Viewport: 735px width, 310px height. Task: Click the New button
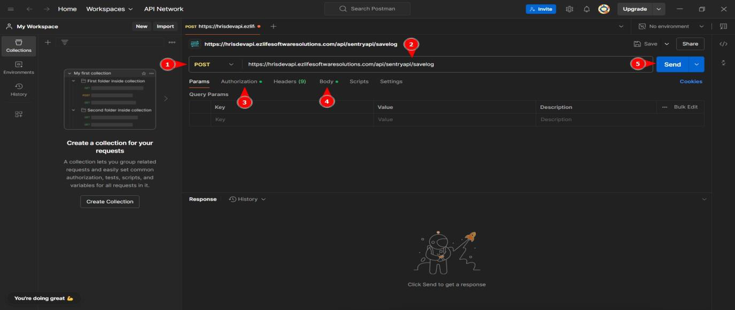click(142, 26)
